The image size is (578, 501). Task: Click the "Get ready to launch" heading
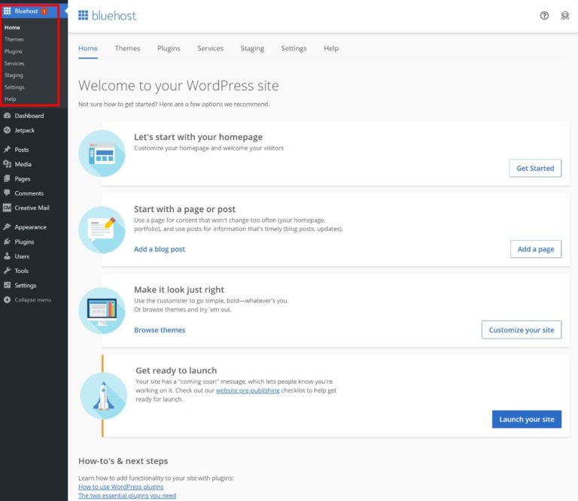pos(176,370)
